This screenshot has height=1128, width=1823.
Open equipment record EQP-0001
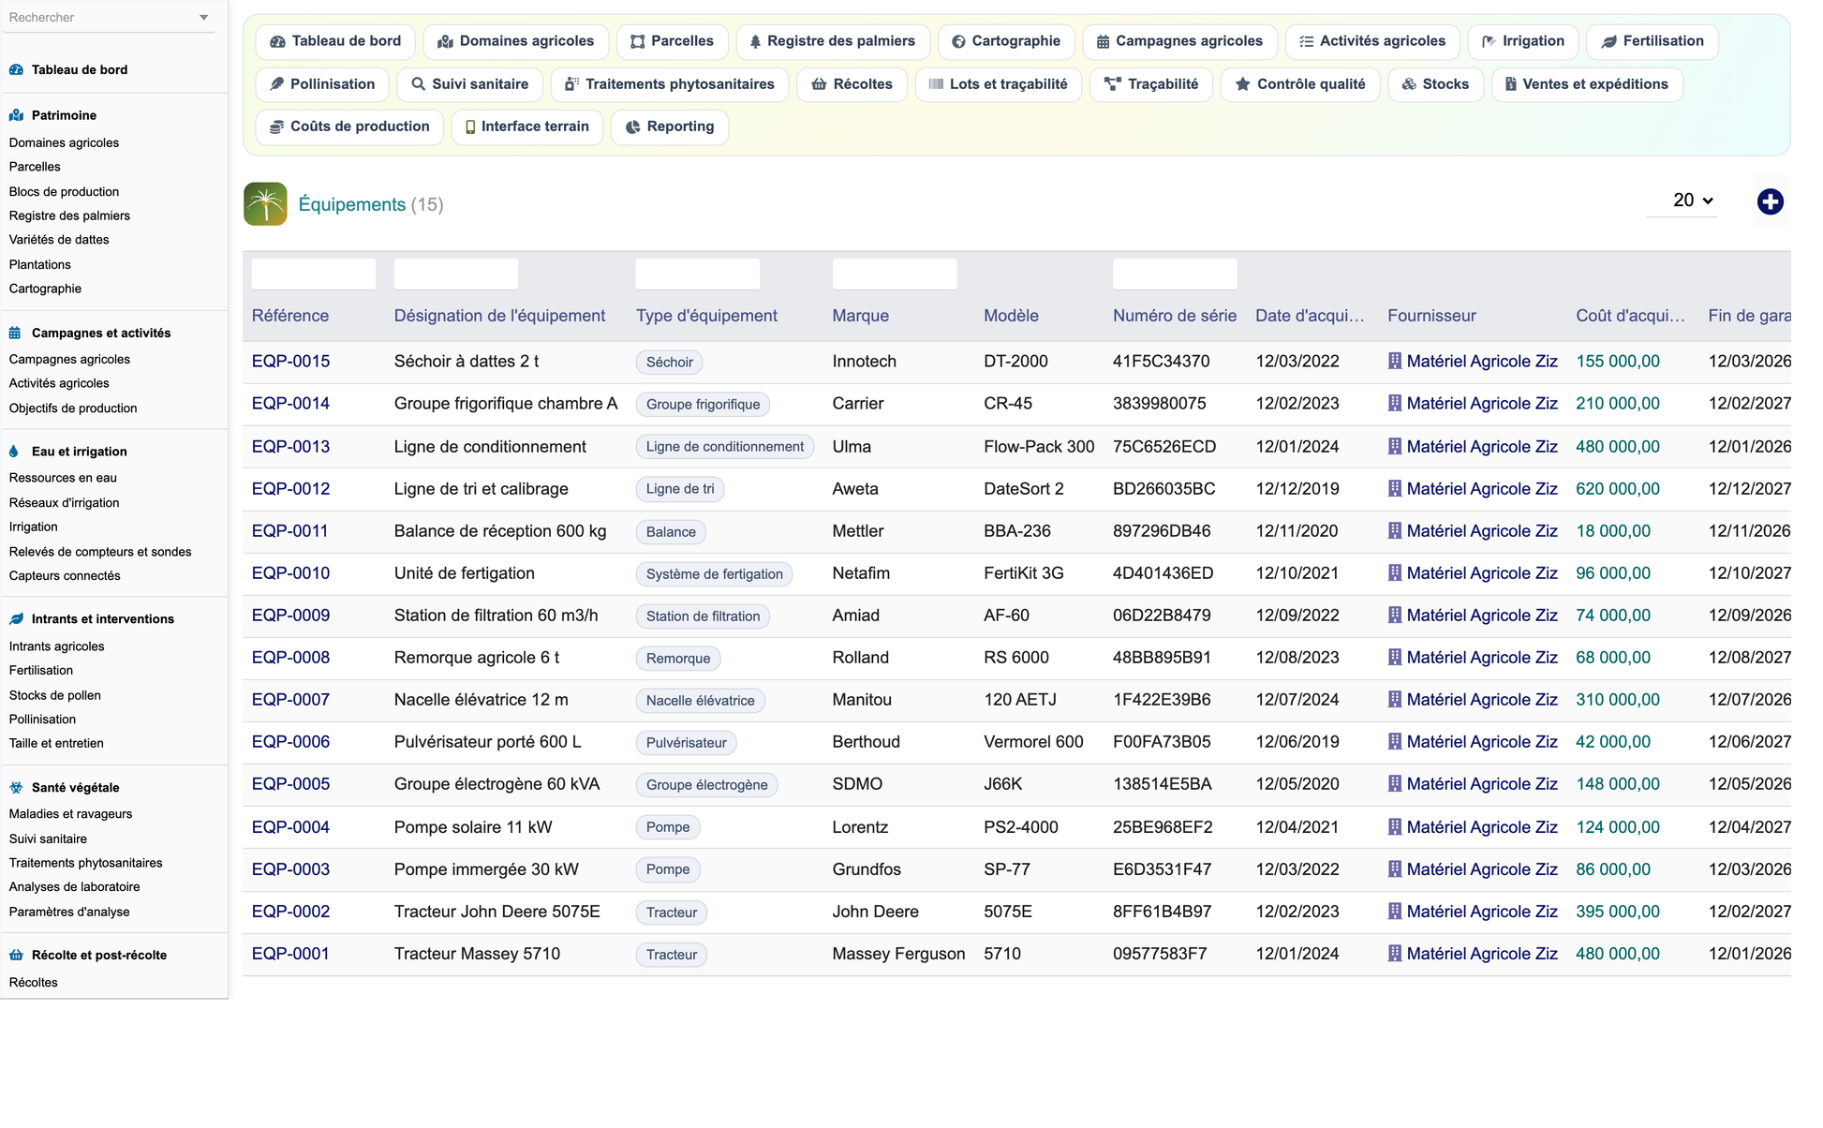pyautogui.click(x=290, y=954)
